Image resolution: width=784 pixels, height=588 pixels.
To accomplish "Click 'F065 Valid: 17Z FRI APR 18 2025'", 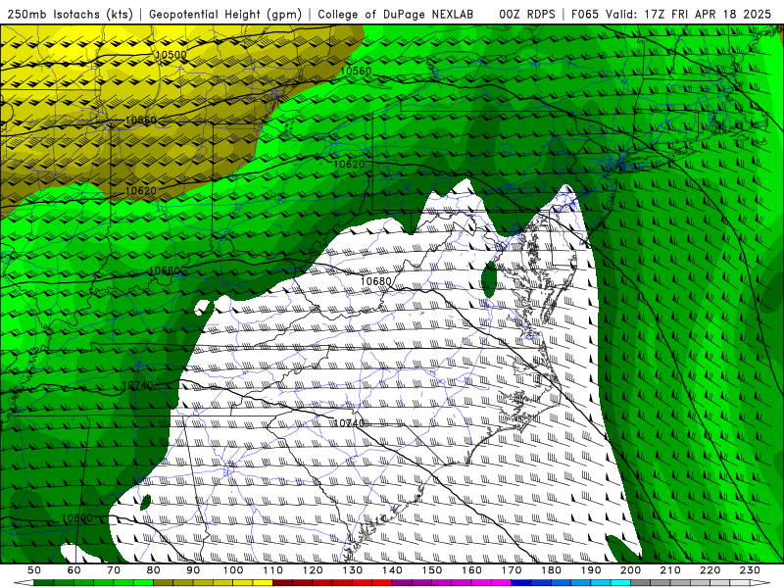I will click(x=671, y=14).
